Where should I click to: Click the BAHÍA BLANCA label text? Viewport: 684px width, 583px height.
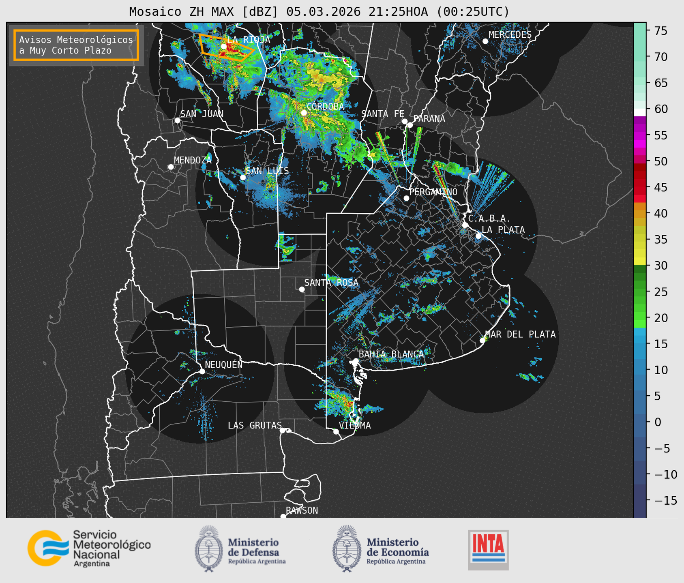(391, 354)
